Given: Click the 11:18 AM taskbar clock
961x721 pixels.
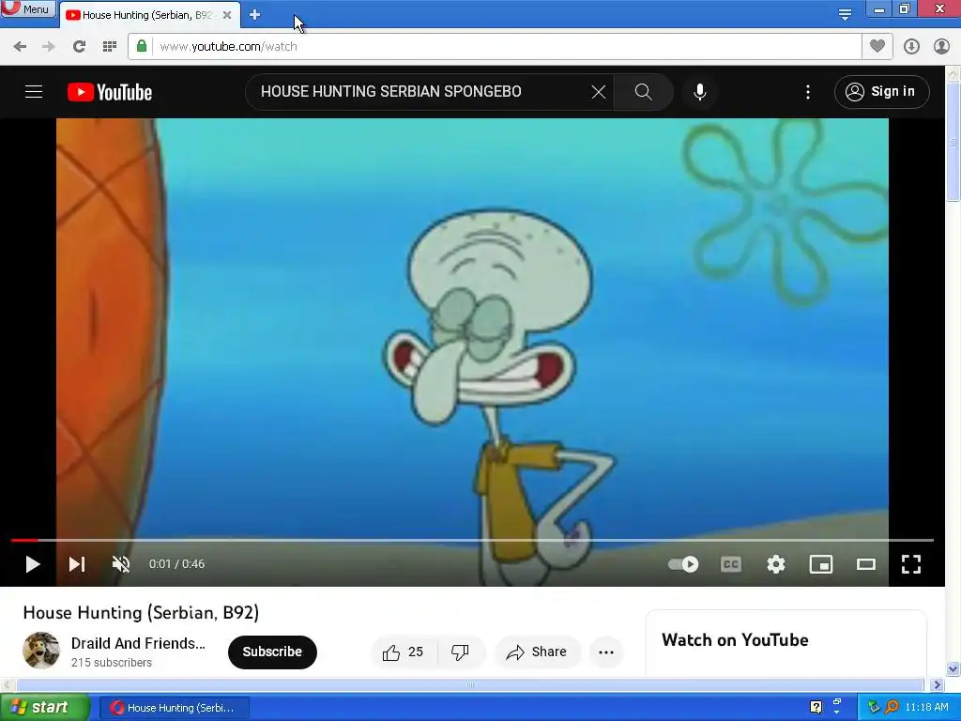Looking at the screenshot, I should [926, 708].
